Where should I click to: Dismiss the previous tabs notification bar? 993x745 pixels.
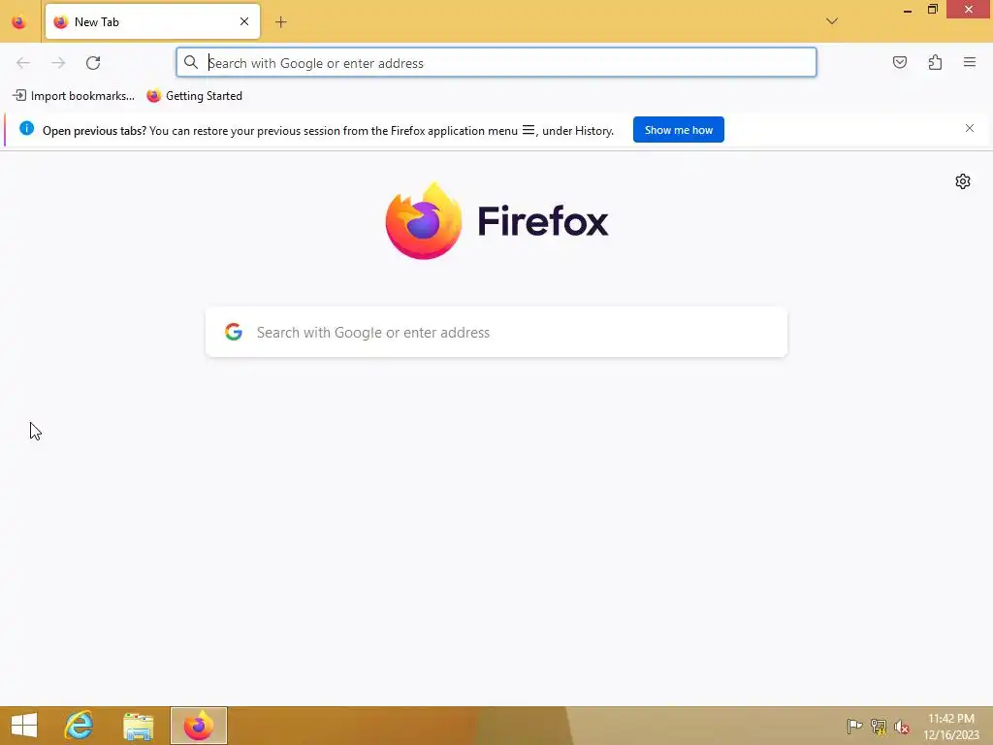(x=970, y=129)
